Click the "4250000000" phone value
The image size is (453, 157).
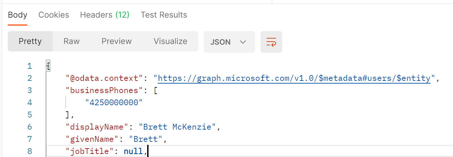(x=114, y=103)
